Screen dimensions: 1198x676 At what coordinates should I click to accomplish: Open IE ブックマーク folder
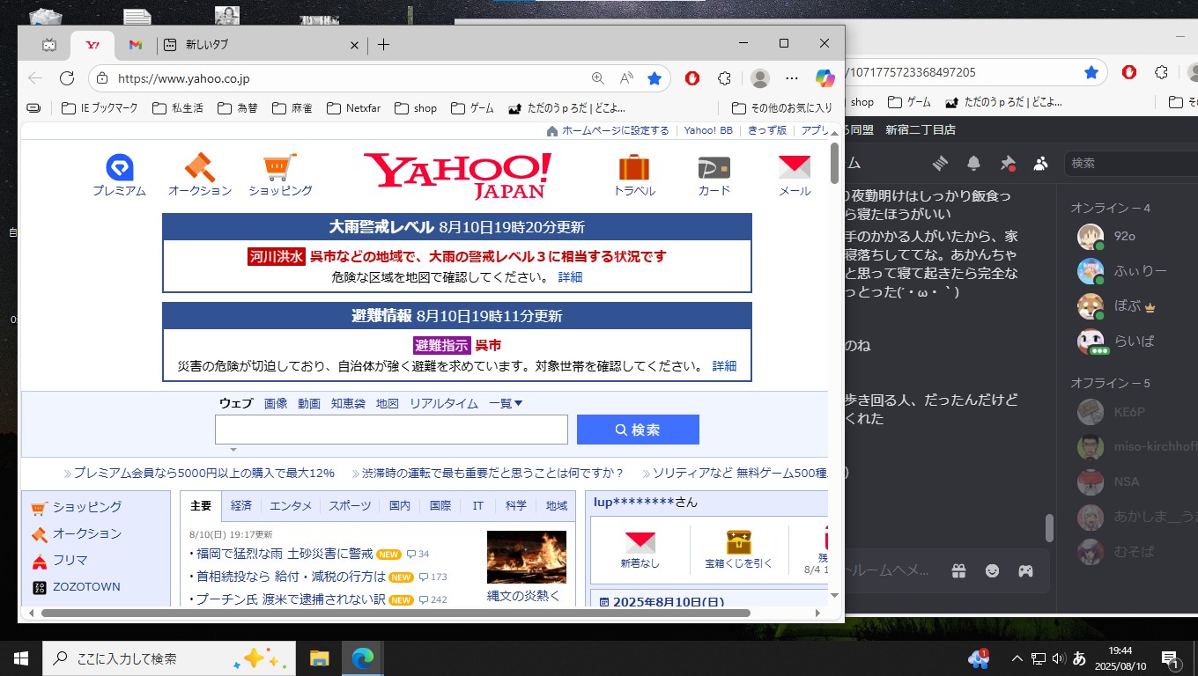100,108
